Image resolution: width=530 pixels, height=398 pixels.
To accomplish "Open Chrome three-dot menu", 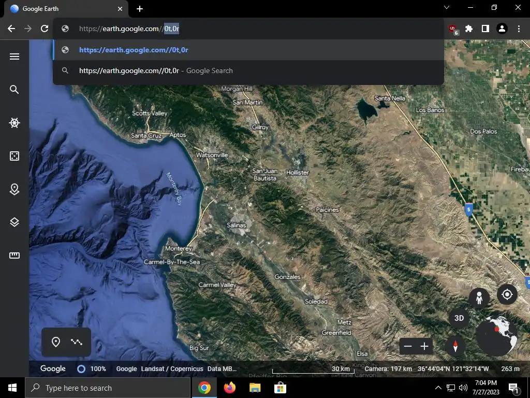I will tap(519, 29).
